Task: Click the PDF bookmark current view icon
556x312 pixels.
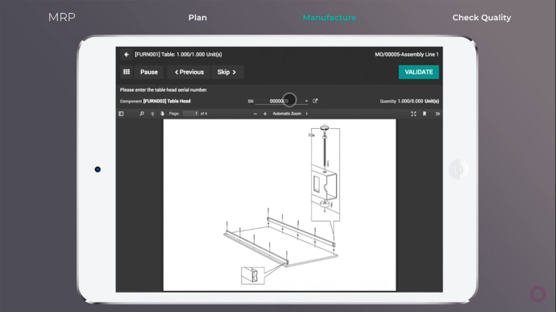Action: coord(425,114)
